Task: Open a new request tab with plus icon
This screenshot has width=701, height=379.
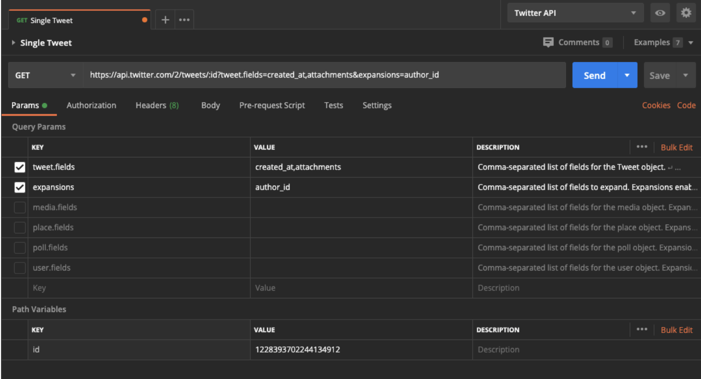Action: (165, 19)
